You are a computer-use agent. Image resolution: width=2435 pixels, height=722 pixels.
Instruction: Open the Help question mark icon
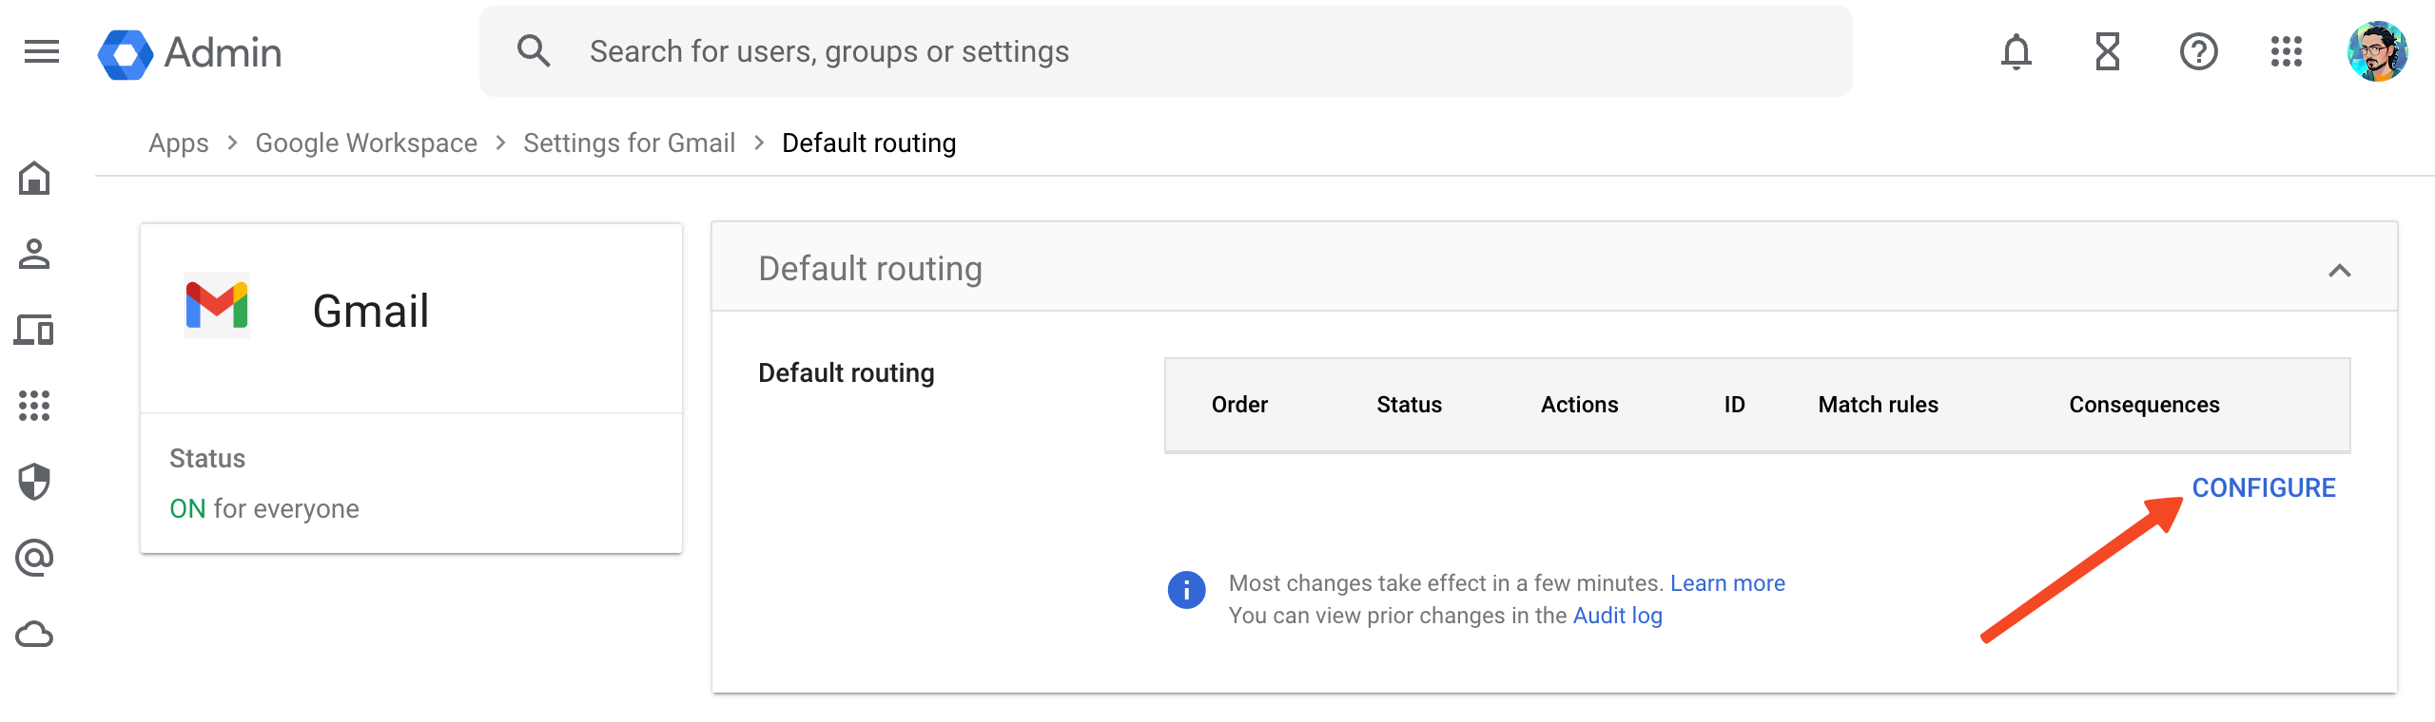[x=2199, y=51]
